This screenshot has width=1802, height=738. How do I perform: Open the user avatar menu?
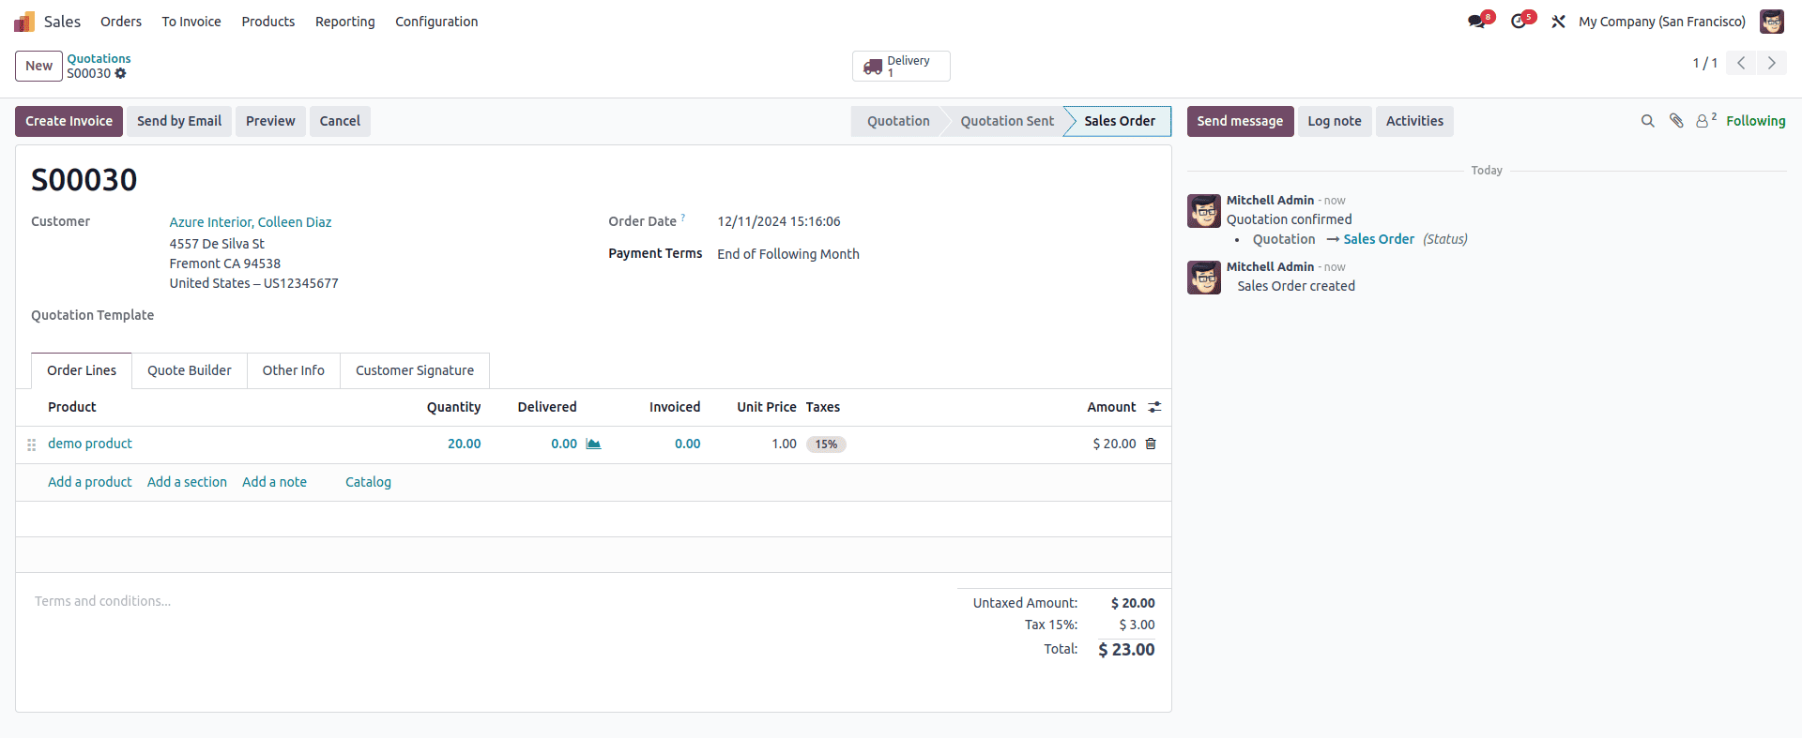[x=1772, y=22]
